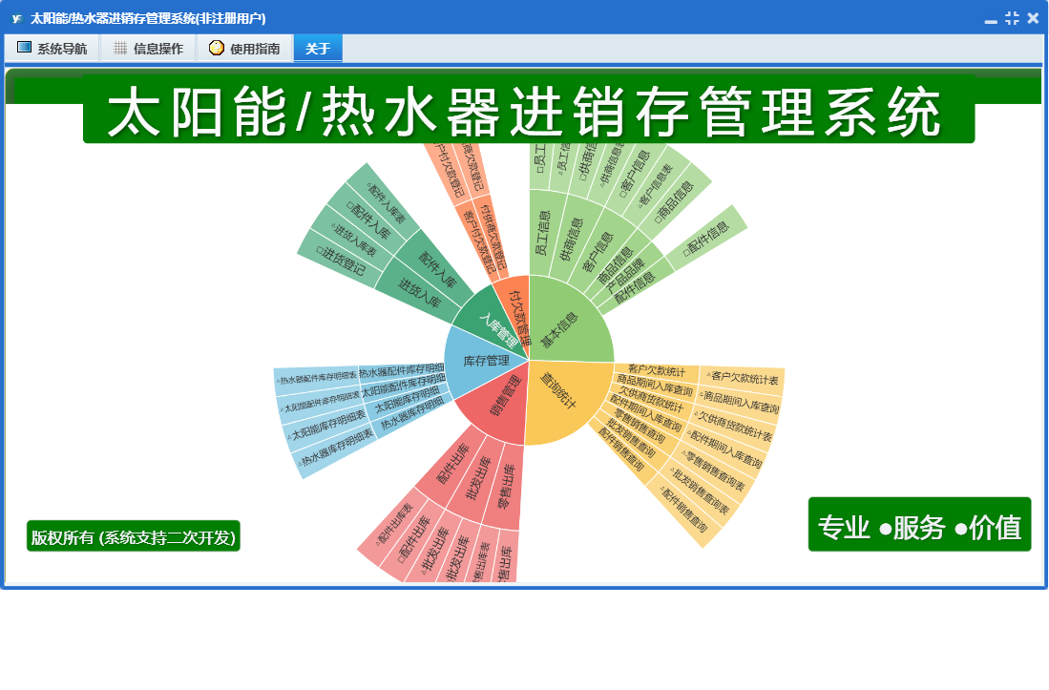
Task: Click the 版权所有 (系统支持二次开发) label
Action: point(133,537)
